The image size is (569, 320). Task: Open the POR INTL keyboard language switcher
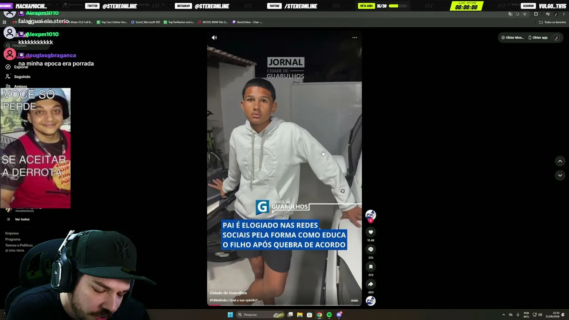pos(526,315)
